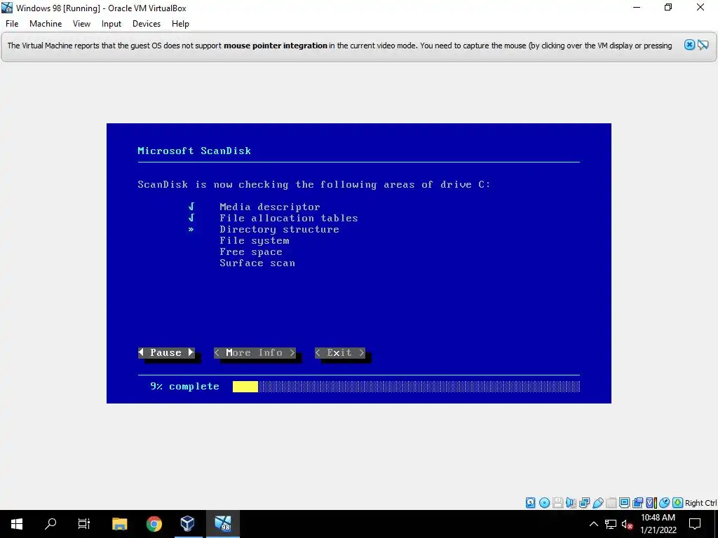Click the Media descriptor line
This screenshot has width=718, height=538.
(x=270, y=207)
